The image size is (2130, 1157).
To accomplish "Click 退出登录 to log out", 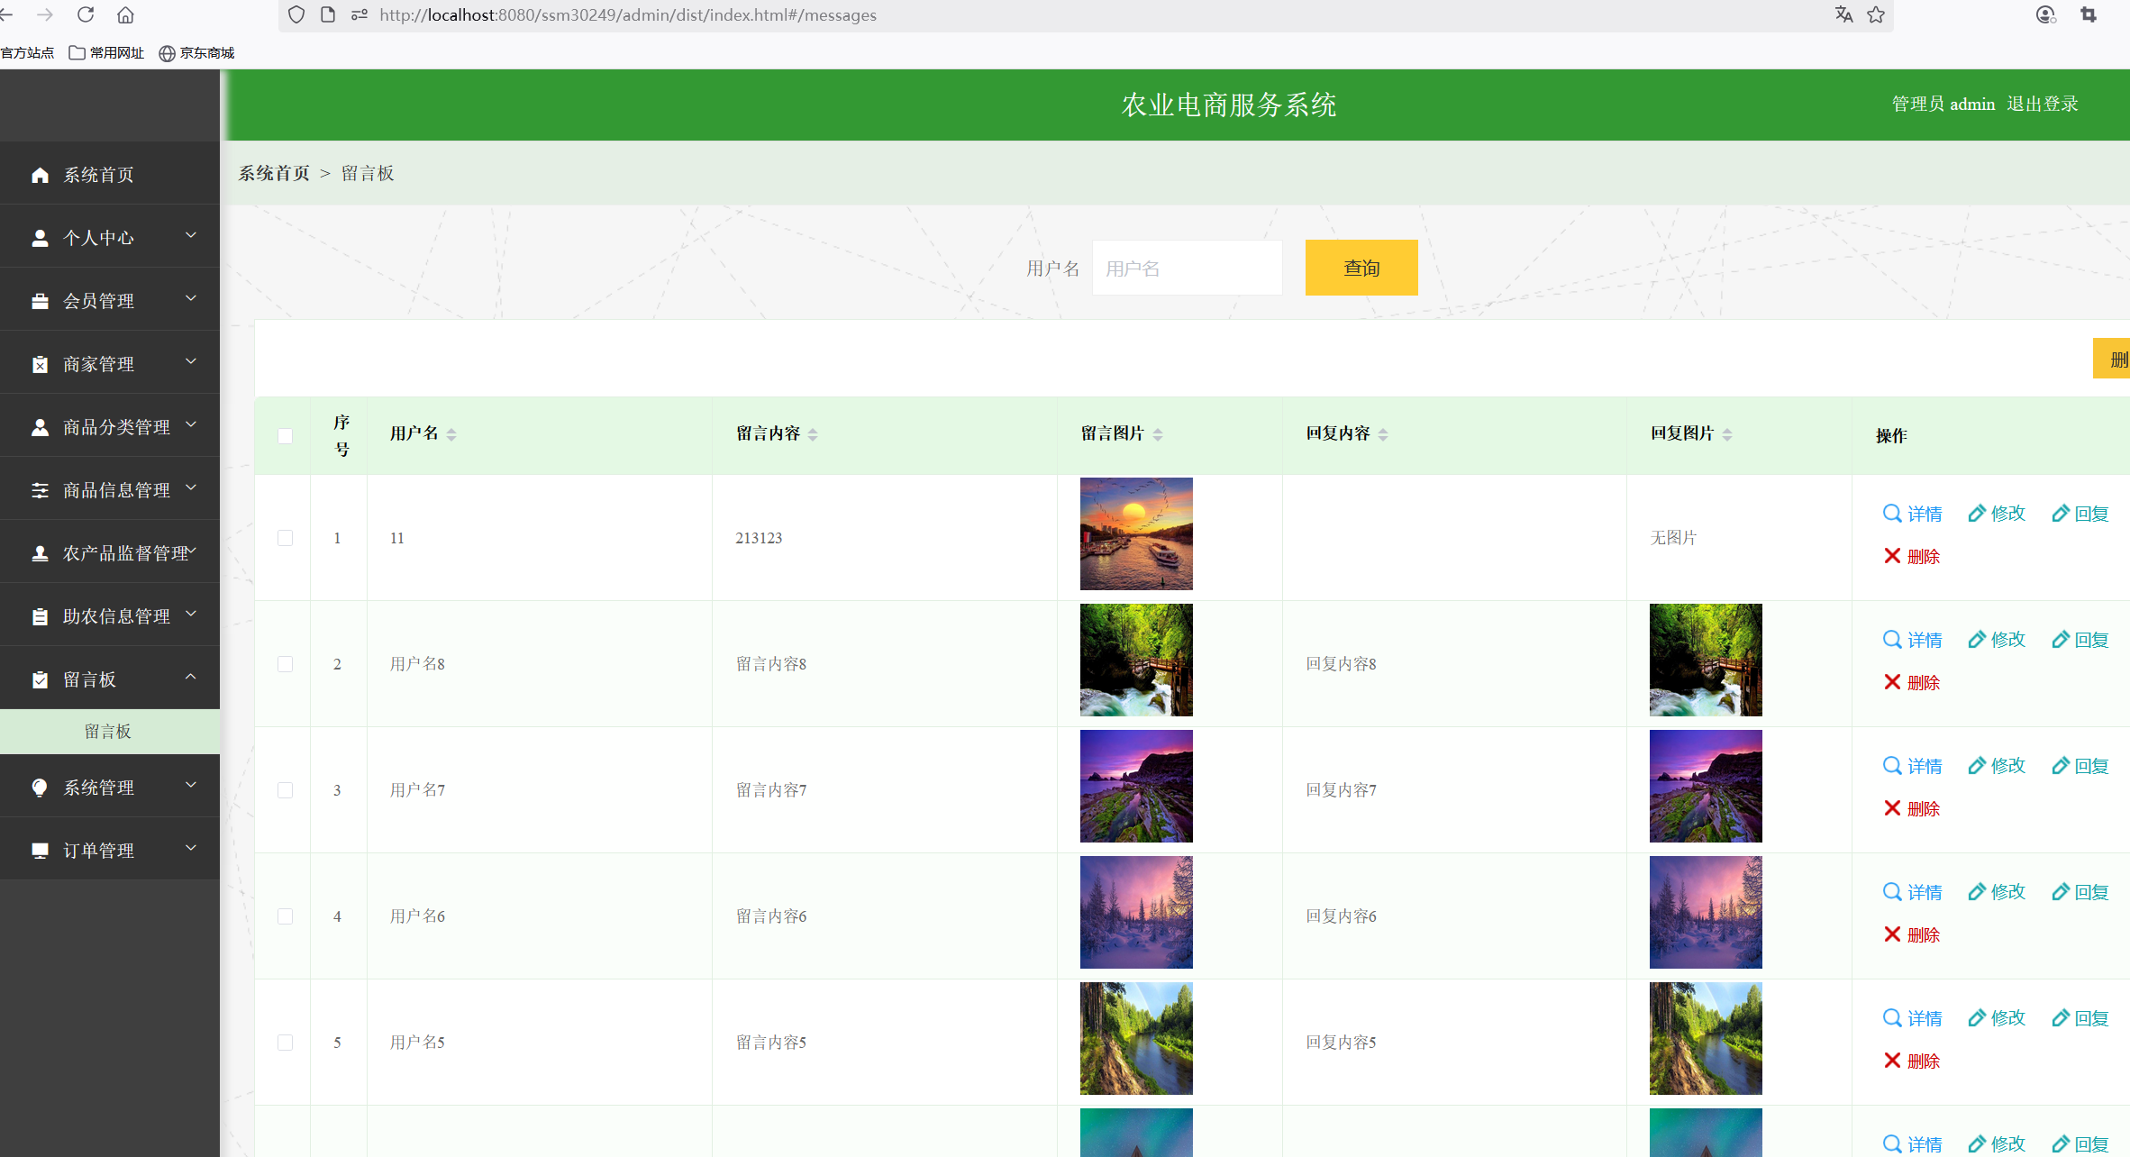I will click(x=2041, y=104).
